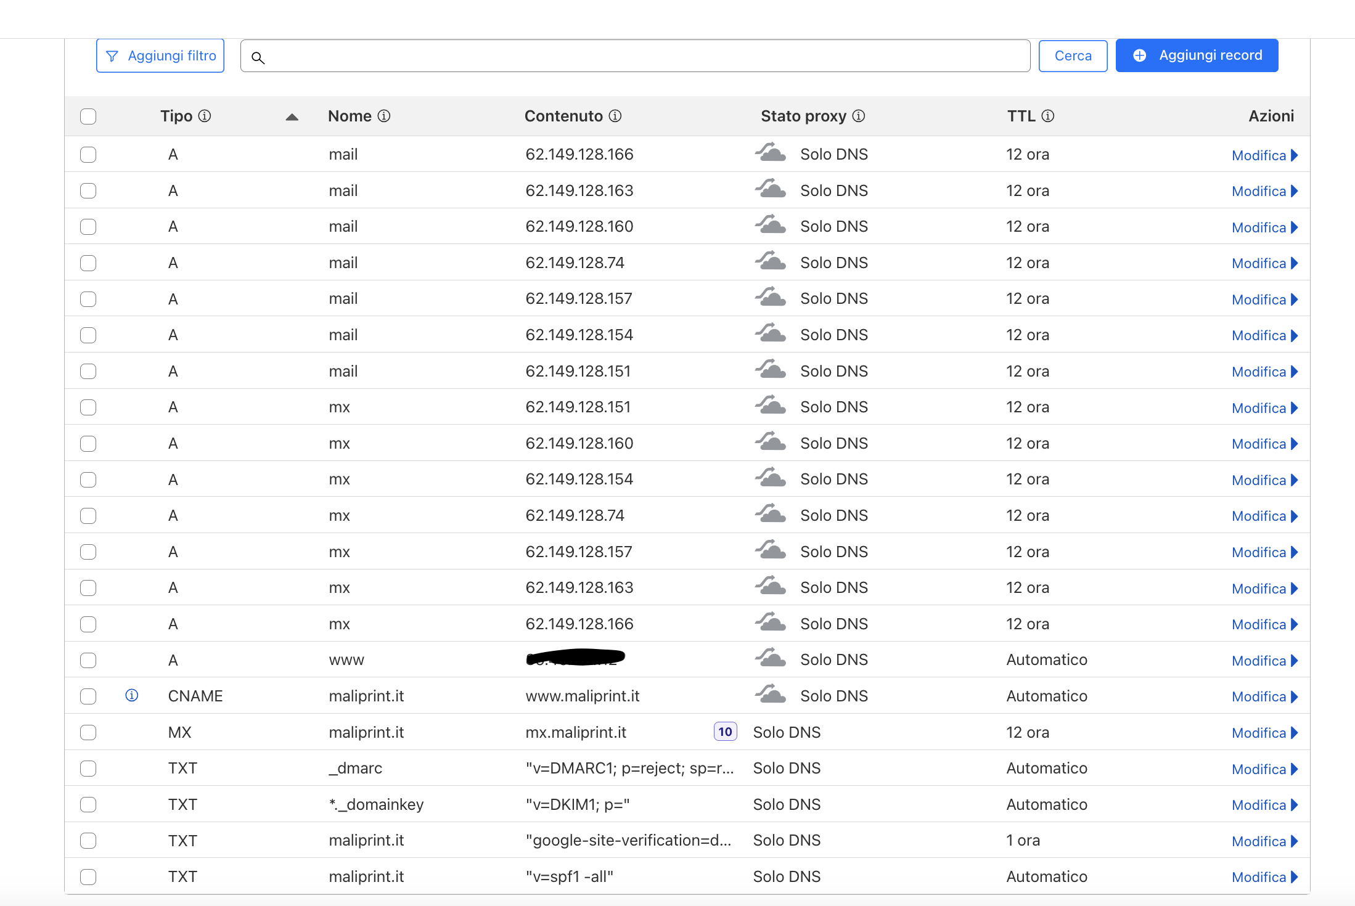Open Modifica for mx 62.149.128.74

pos(1264,516)
